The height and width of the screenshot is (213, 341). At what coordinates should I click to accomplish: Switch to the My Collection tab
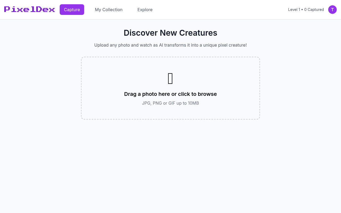109,10
